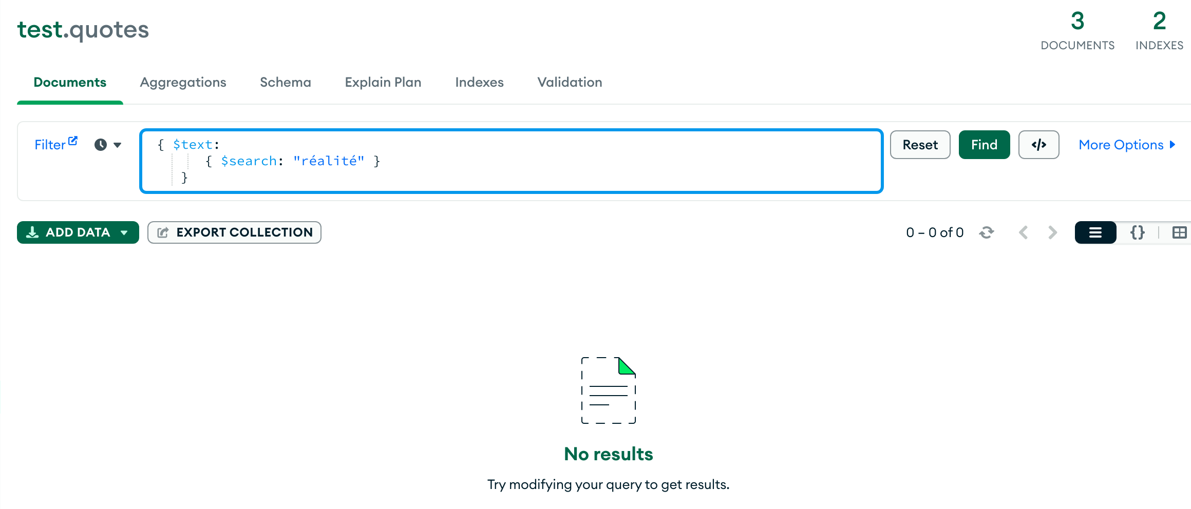Open the Validation tab
The height and width of the screenshot is (509, 1191).
click(x=569, y=82)
